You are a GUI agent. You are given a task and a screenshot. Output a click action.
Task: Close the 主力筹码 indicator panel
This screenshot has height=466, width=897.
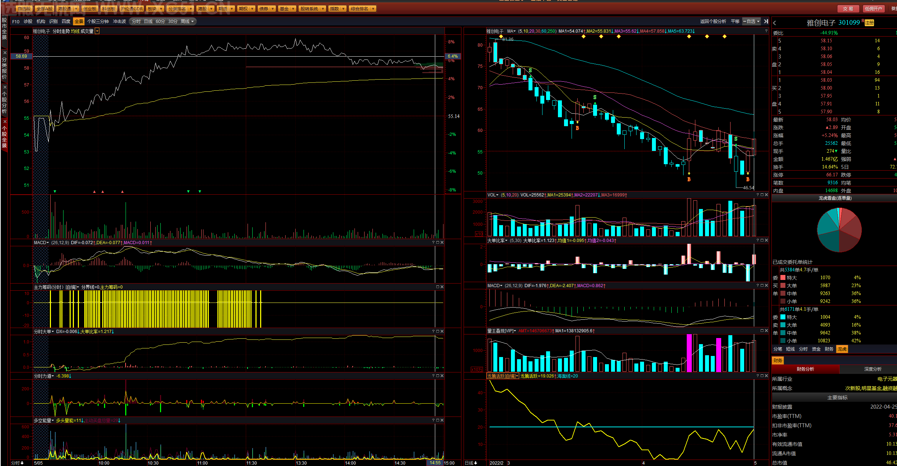click(442, 287)
